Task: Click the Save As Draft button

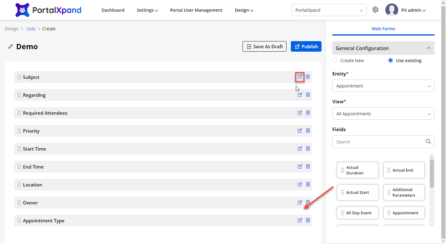Action: pyautogui.click(x=265, y=46)
